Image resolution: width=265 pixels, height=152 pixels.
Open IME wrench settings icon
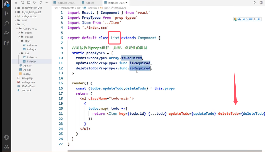(258, 19)
